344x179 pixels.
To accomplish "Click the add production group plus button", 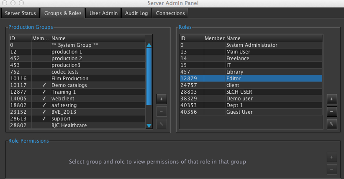I will click(162, 99).
